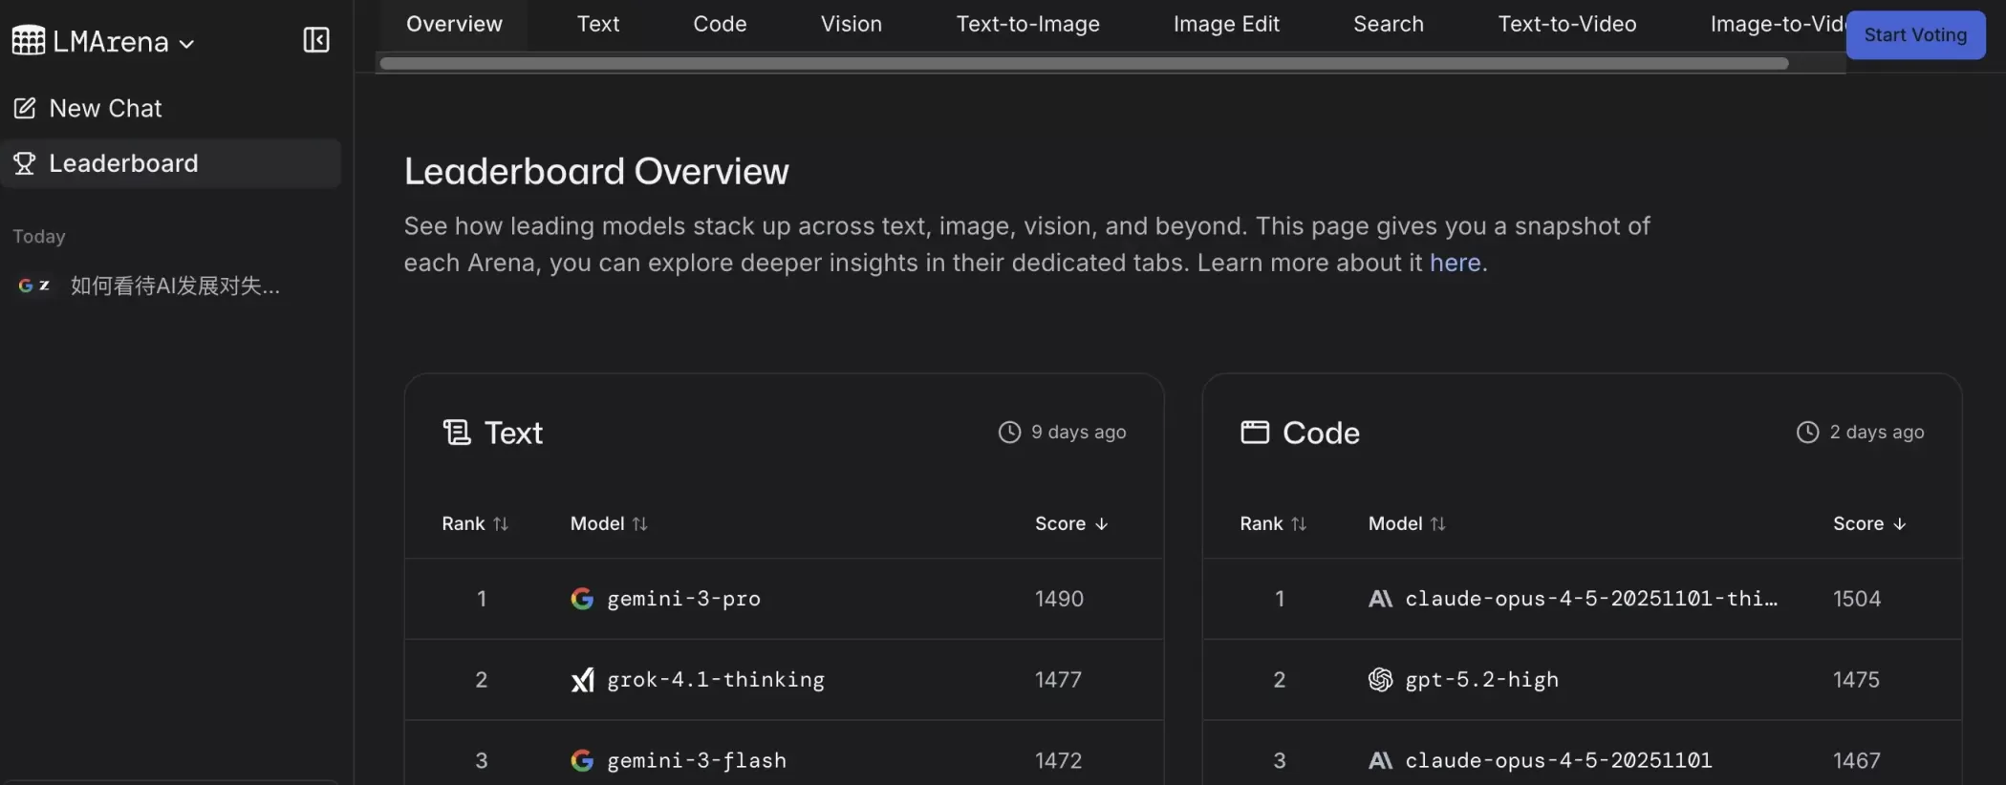Screen dimensions: 2006x785
Task: Click the LMArena grid logo icon
Action: tap(29, 40)
